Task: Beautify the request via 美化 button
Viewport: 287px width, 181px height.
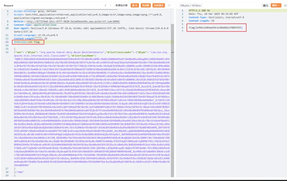Action: (135, 5)
